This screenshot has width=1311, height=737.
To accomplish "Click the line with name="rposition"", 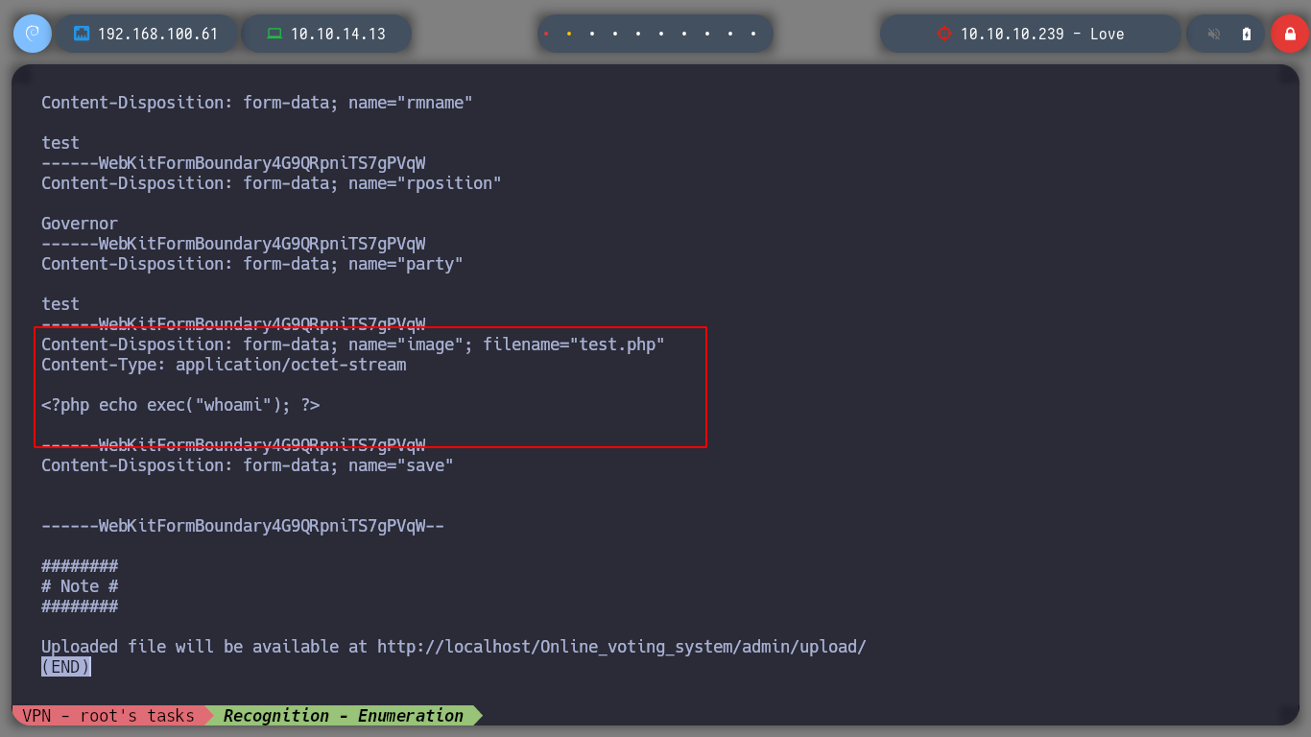I will 272,183.
